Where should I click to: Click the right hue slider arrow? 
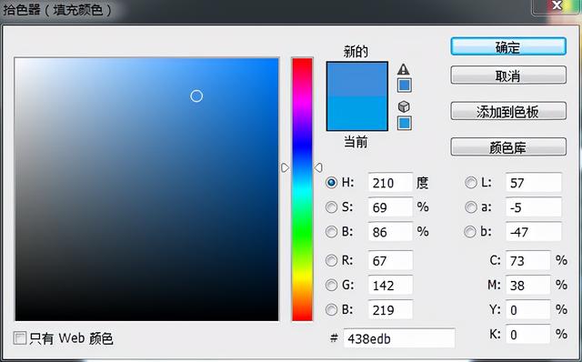[x=318, y=168]
